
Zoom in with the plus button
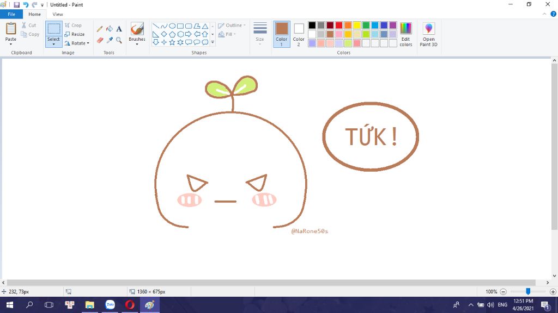pos(553,292)
